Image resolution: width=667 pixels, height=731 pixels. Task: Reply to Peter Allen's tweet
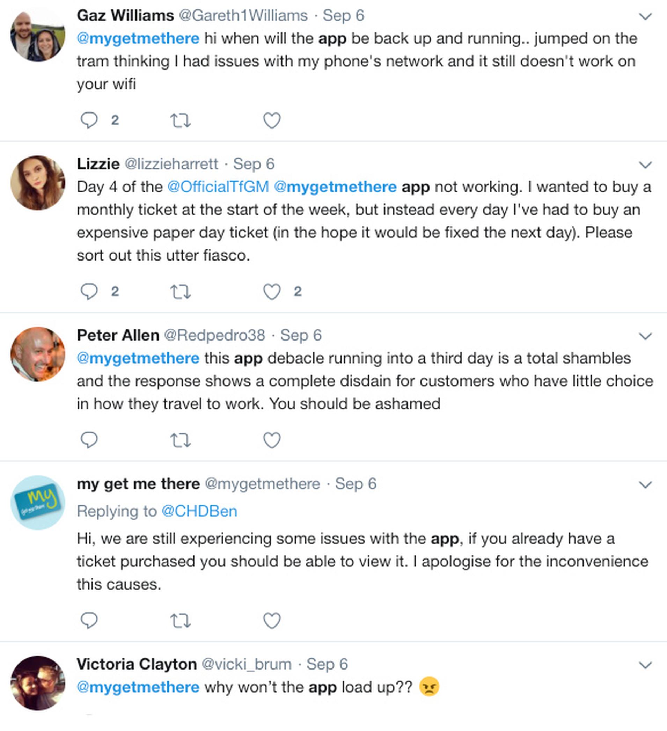click(x=89, y=440)
